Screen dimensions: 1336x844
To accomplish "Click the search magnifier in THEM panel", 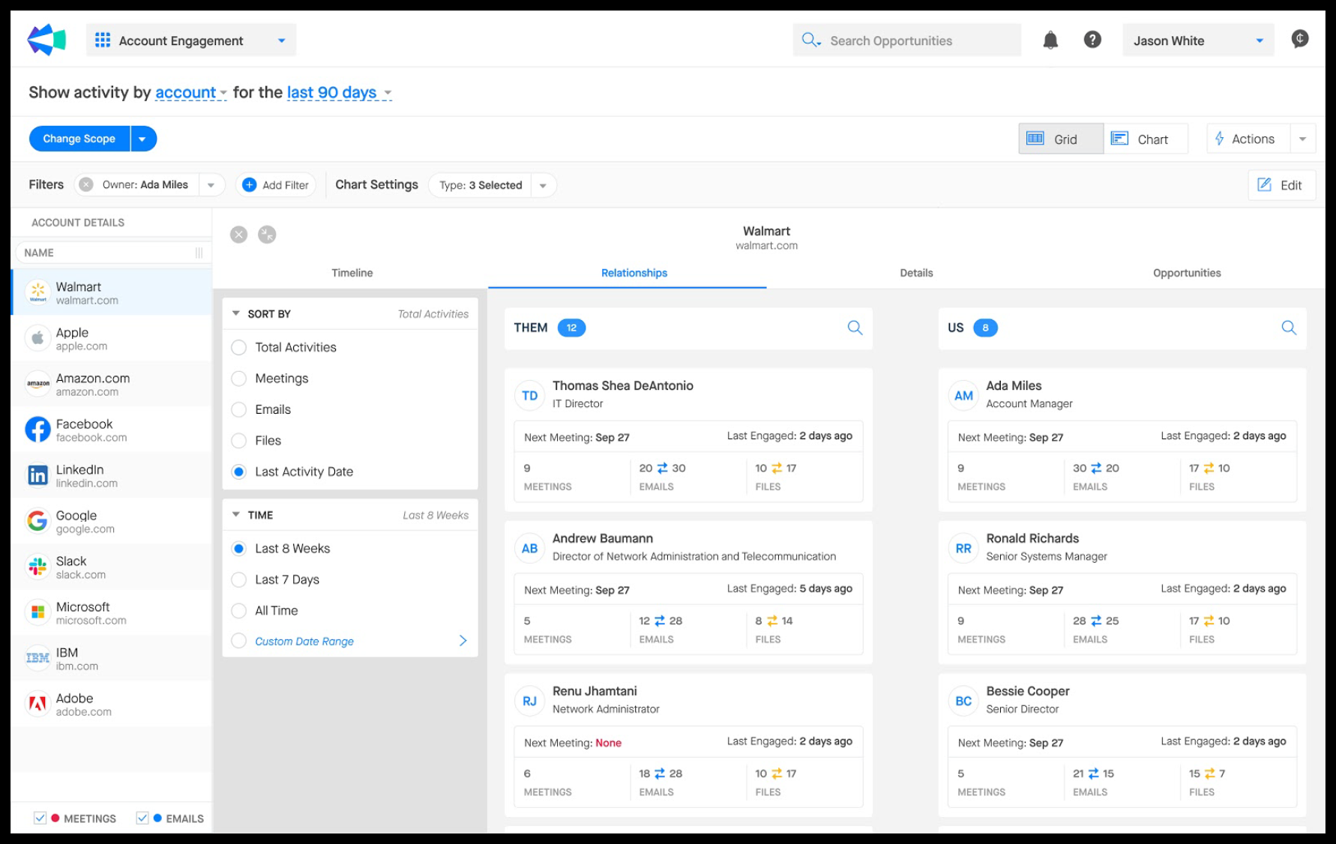I will pos(855,328).
